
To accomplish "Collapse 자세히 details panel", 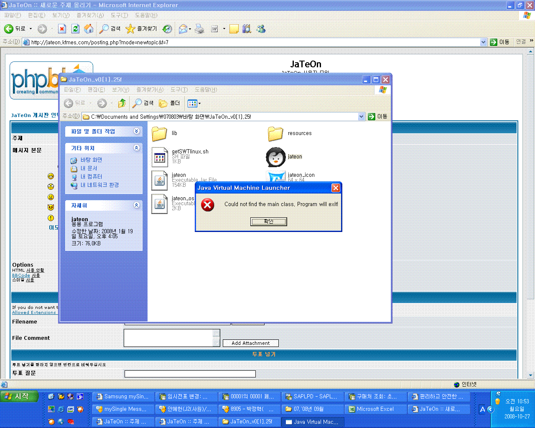I will tap(136, 205).
